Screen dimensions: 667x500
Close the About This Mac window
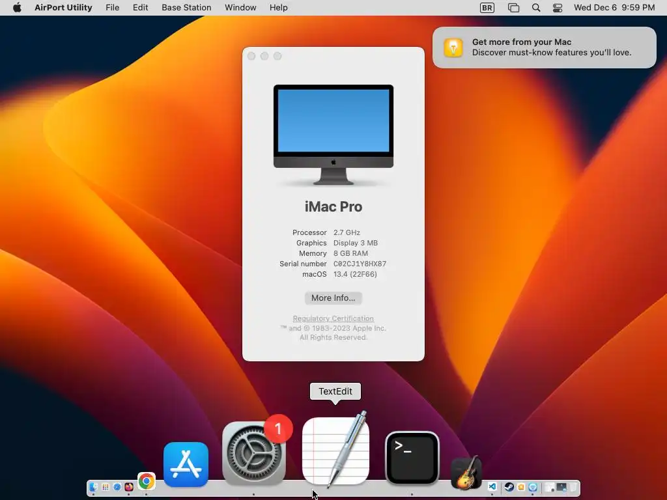pyautogui.click(x=251, y=56)
